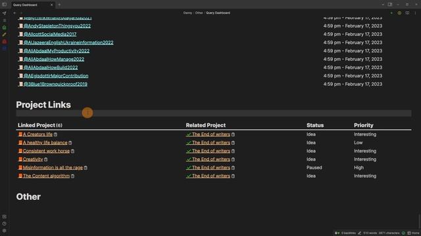Image resolution: width=421 pixels, height=236 pixels.
Task: Open the Creativity project link
Action: point(33,159)
